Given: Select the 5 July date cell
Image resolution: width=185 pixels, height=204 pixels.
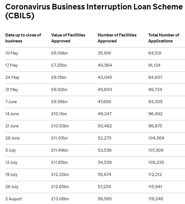Looking at the screenshot, I should click(x=11, y=150).
